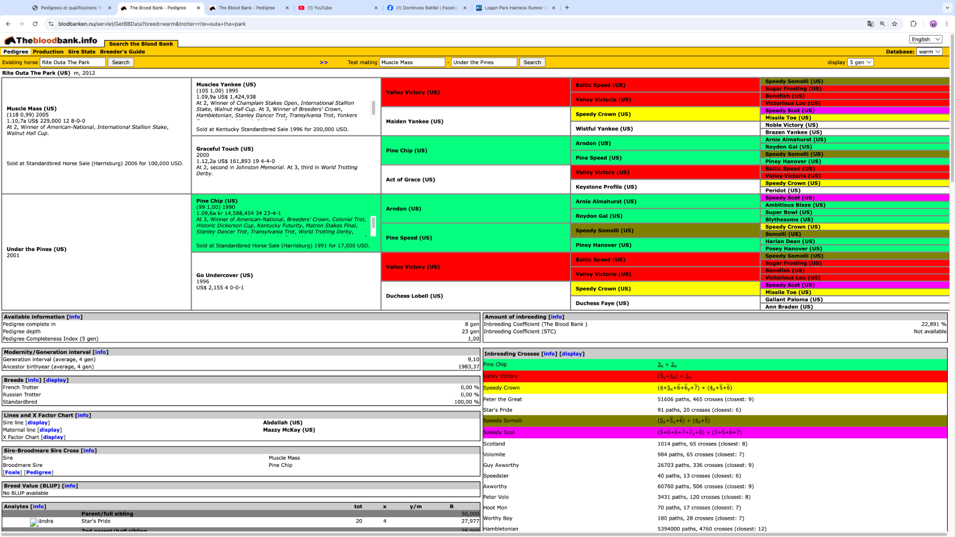Click Thebloodbank.info logo

pyautogui.click(x=51, y=40)
